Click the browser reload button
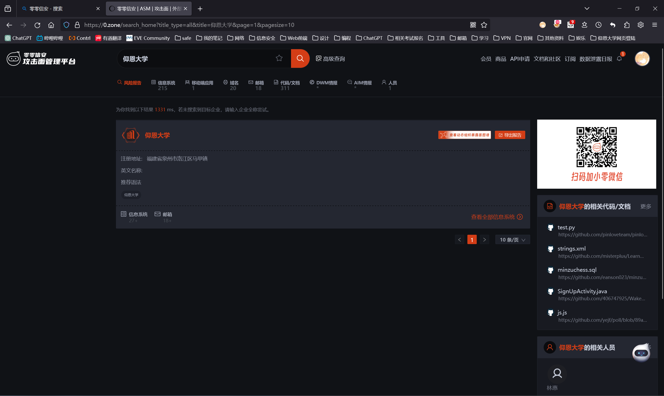 (x=37, y=25)
